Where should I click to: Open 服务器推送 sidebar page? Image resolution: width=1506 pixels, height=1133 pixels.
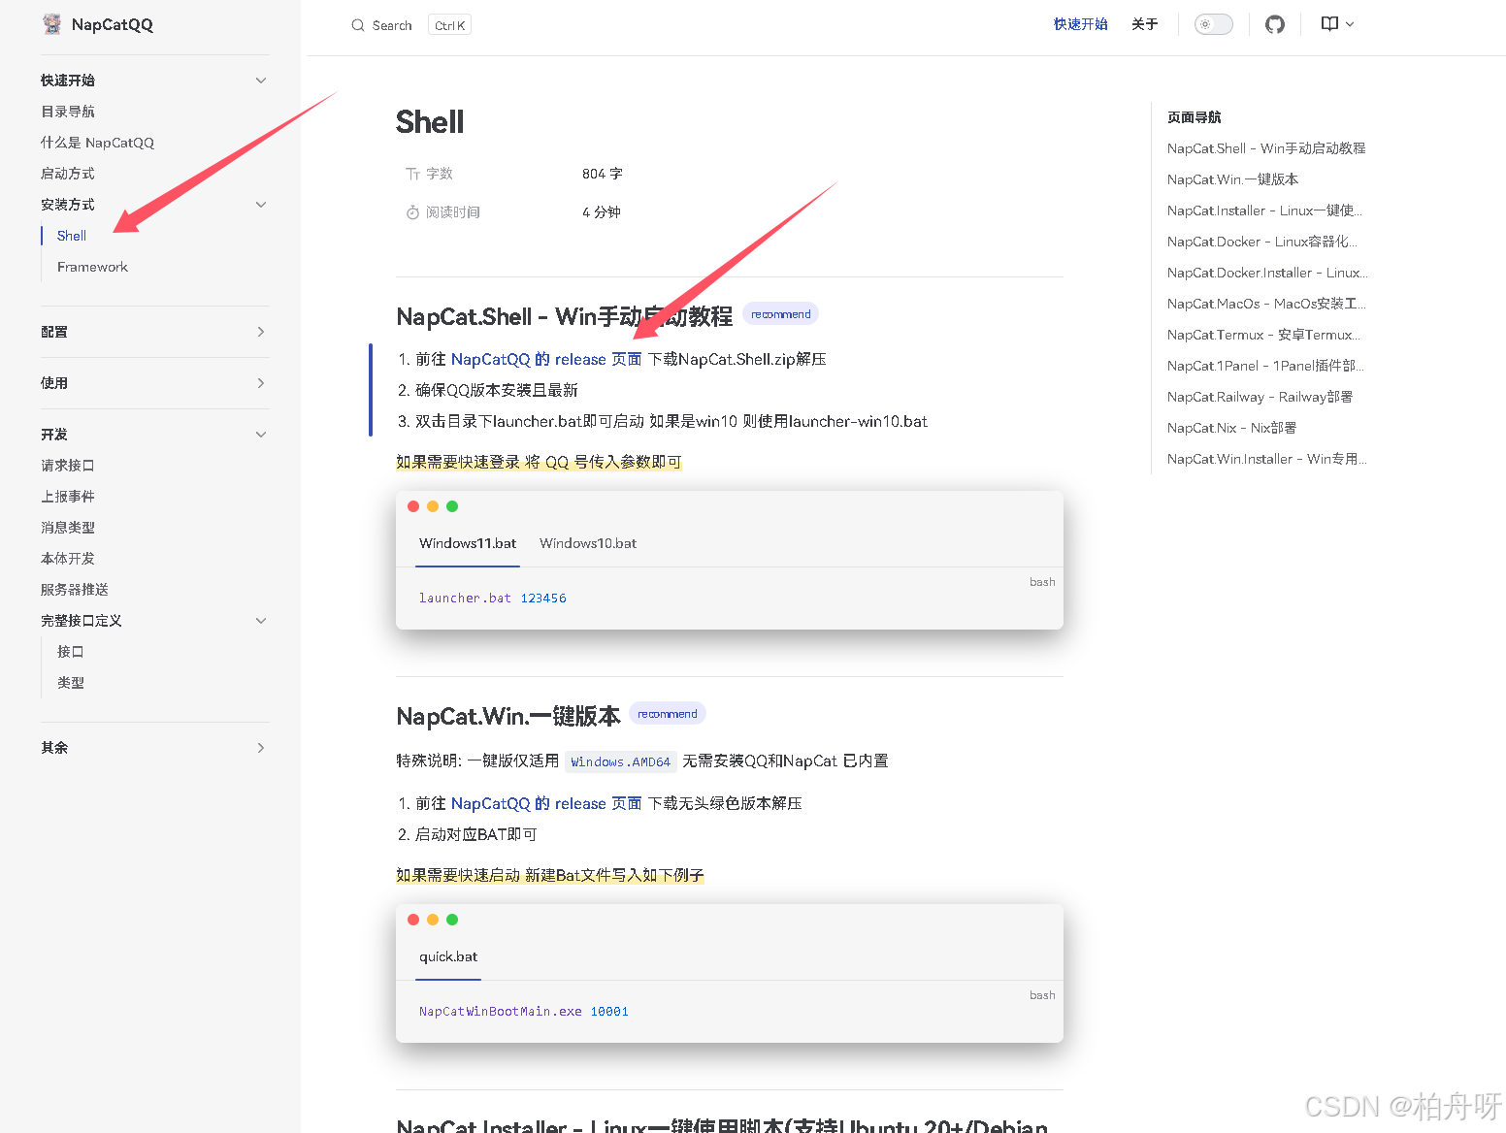(75, 590)
